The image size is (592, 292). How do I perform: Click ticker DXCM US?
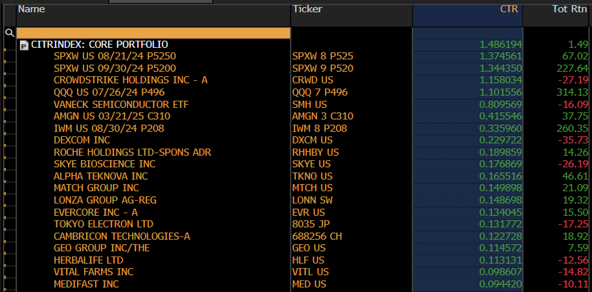click(312, 140)
